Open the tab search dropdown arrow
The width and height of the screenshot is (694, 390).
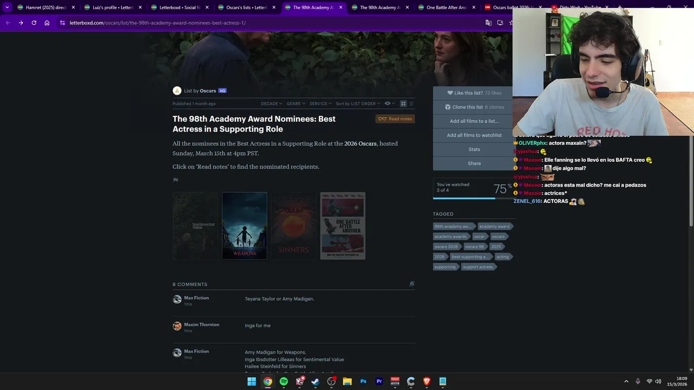coord(7,8)
